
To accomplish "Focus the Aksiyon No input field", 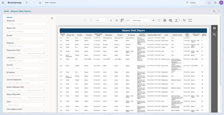I will tap(27, 24).
